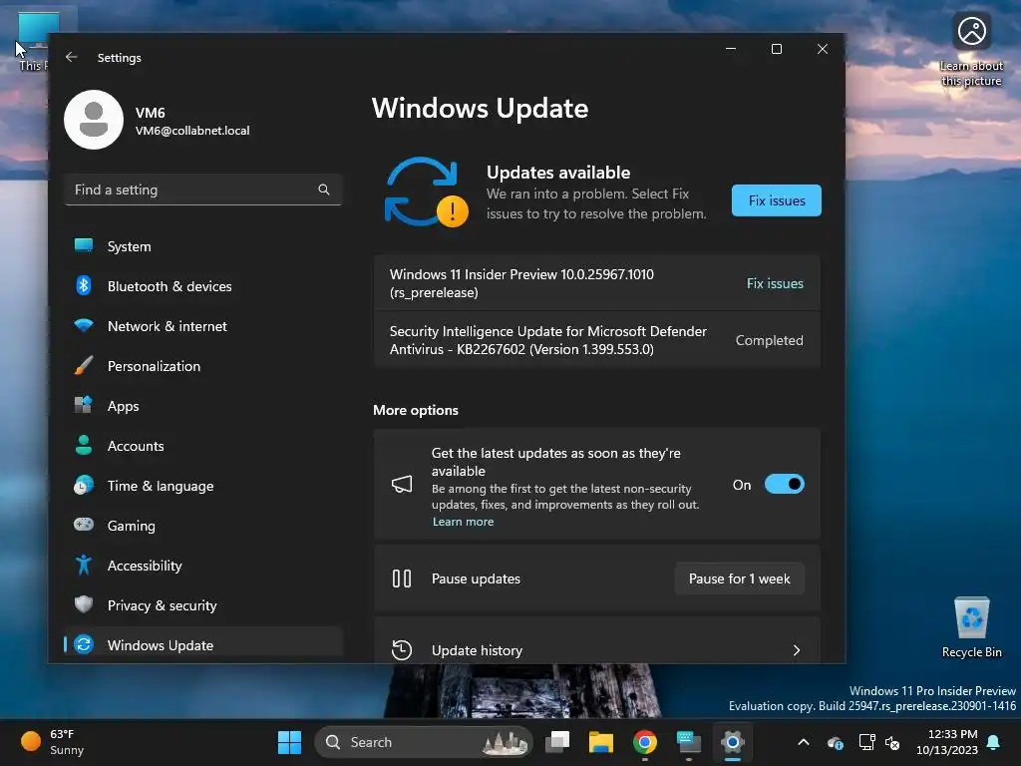Open the Learn more link

pyautogui.click(x=463, y=522)
